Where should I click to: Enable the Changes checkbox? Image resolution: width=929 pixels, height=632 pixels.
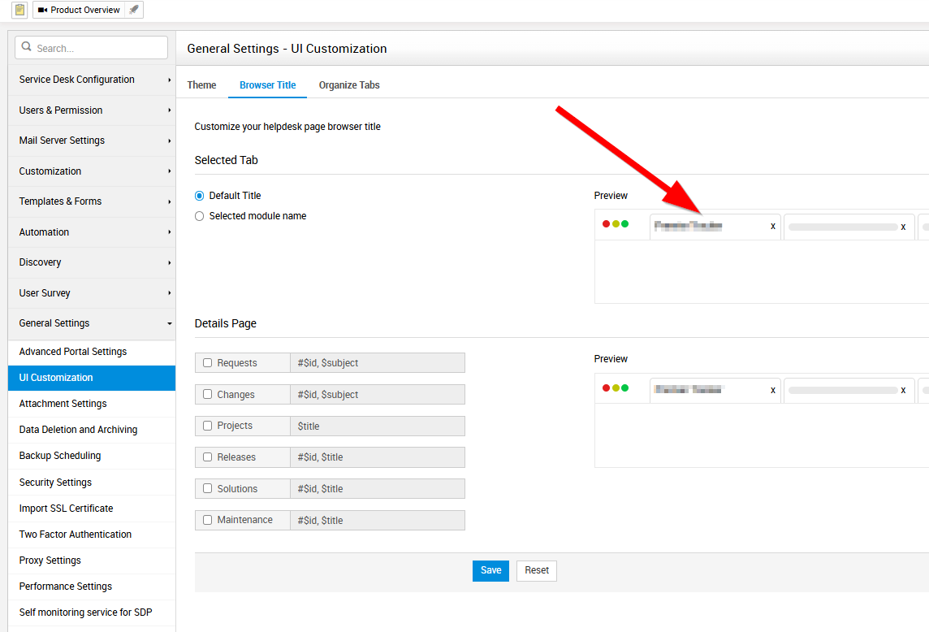click(207, 394)
